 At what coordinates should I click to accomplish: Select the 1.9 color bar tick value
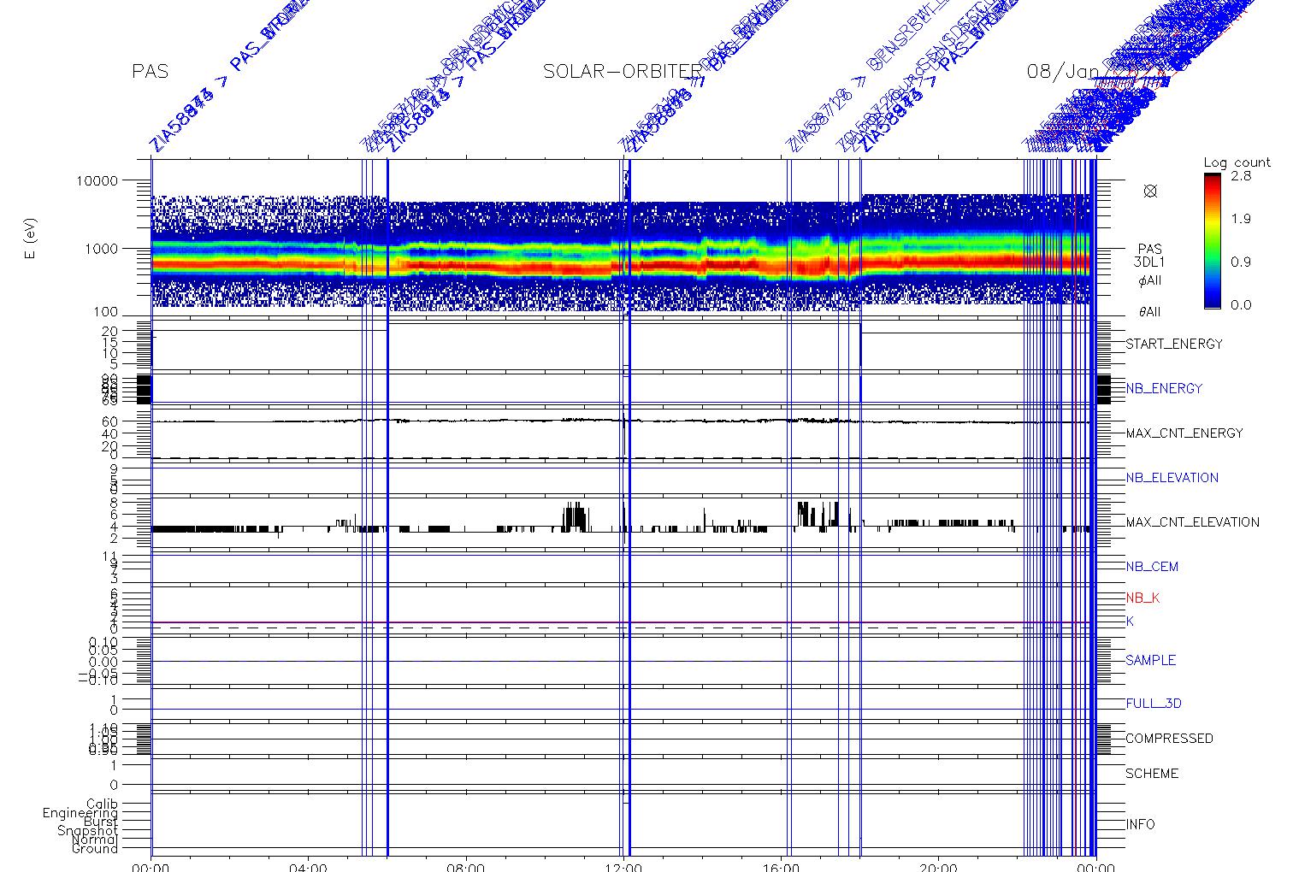pos(1241,218)
